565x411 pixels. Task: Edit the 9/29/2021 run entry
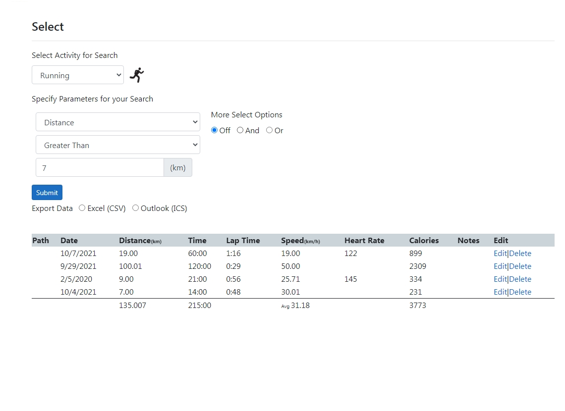pyautogui.click(x=500, y=266)
